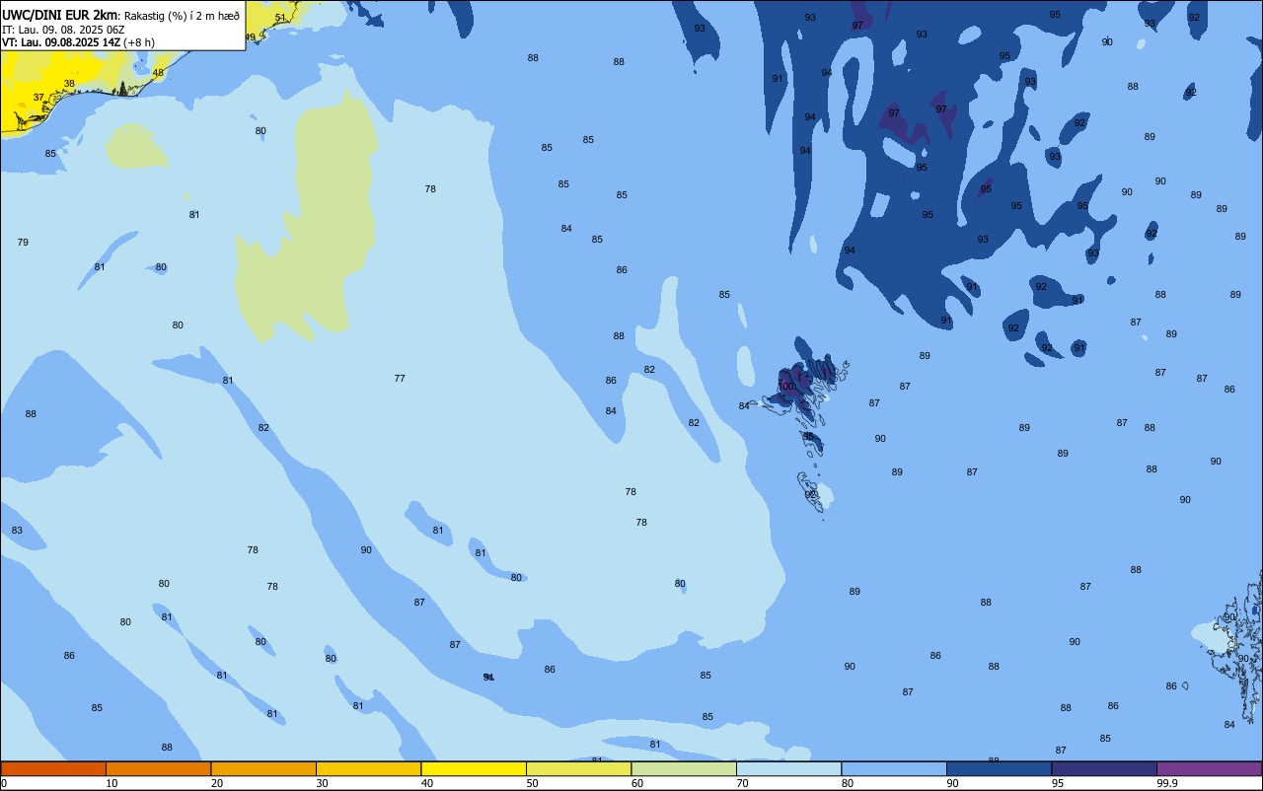
Task: Click the Faroe Islands dark purple humidity area
Action: tap(792, 383)
